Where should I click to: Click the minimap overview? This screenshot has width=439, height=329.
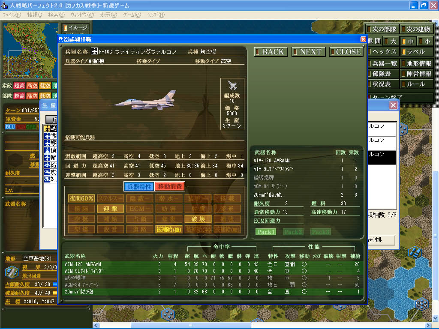coord(30,51)
